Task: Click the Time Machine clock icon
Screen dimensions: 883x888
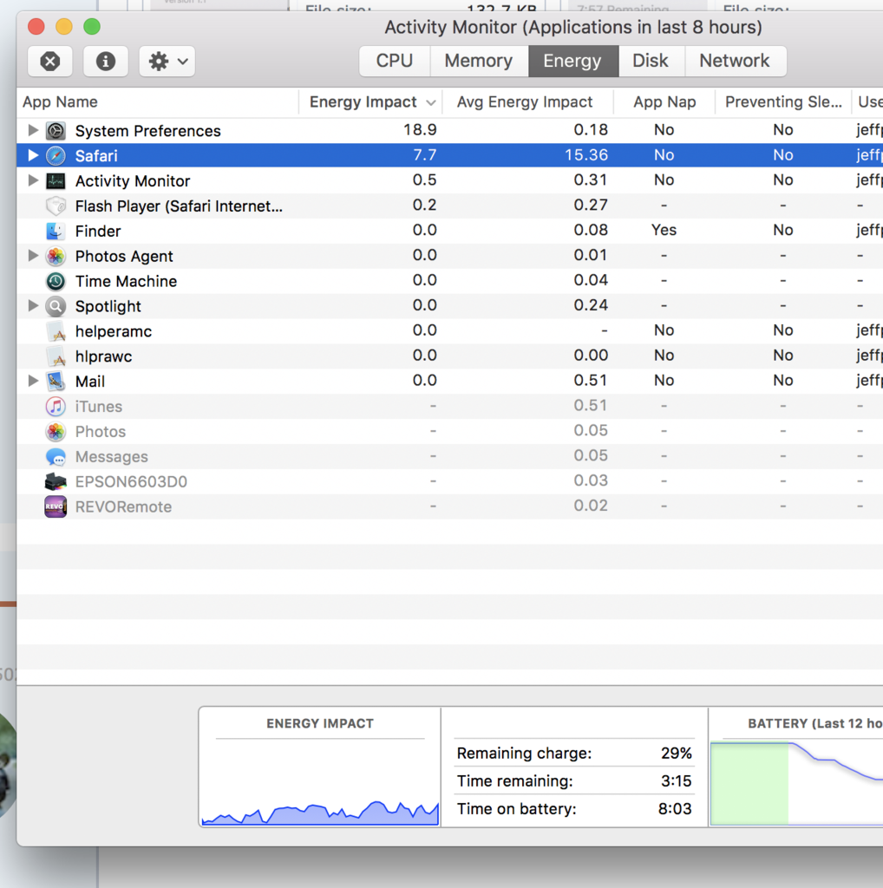Action: click(56, 281)
